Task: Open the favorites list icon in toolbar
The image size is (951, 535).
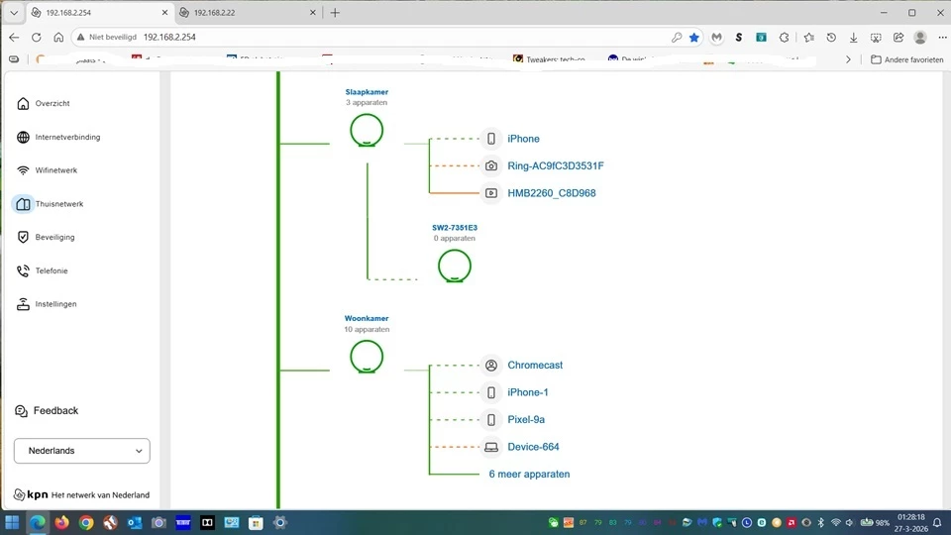Action: [x=808, y=38]
